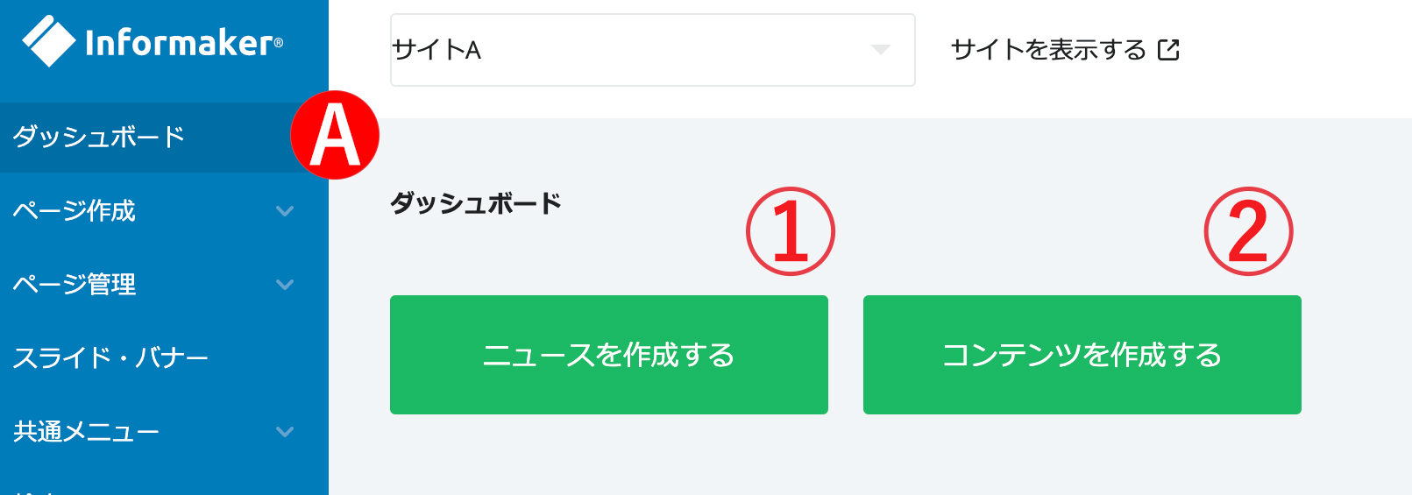Expand the 共通メニュー chevron arrow

285,432
